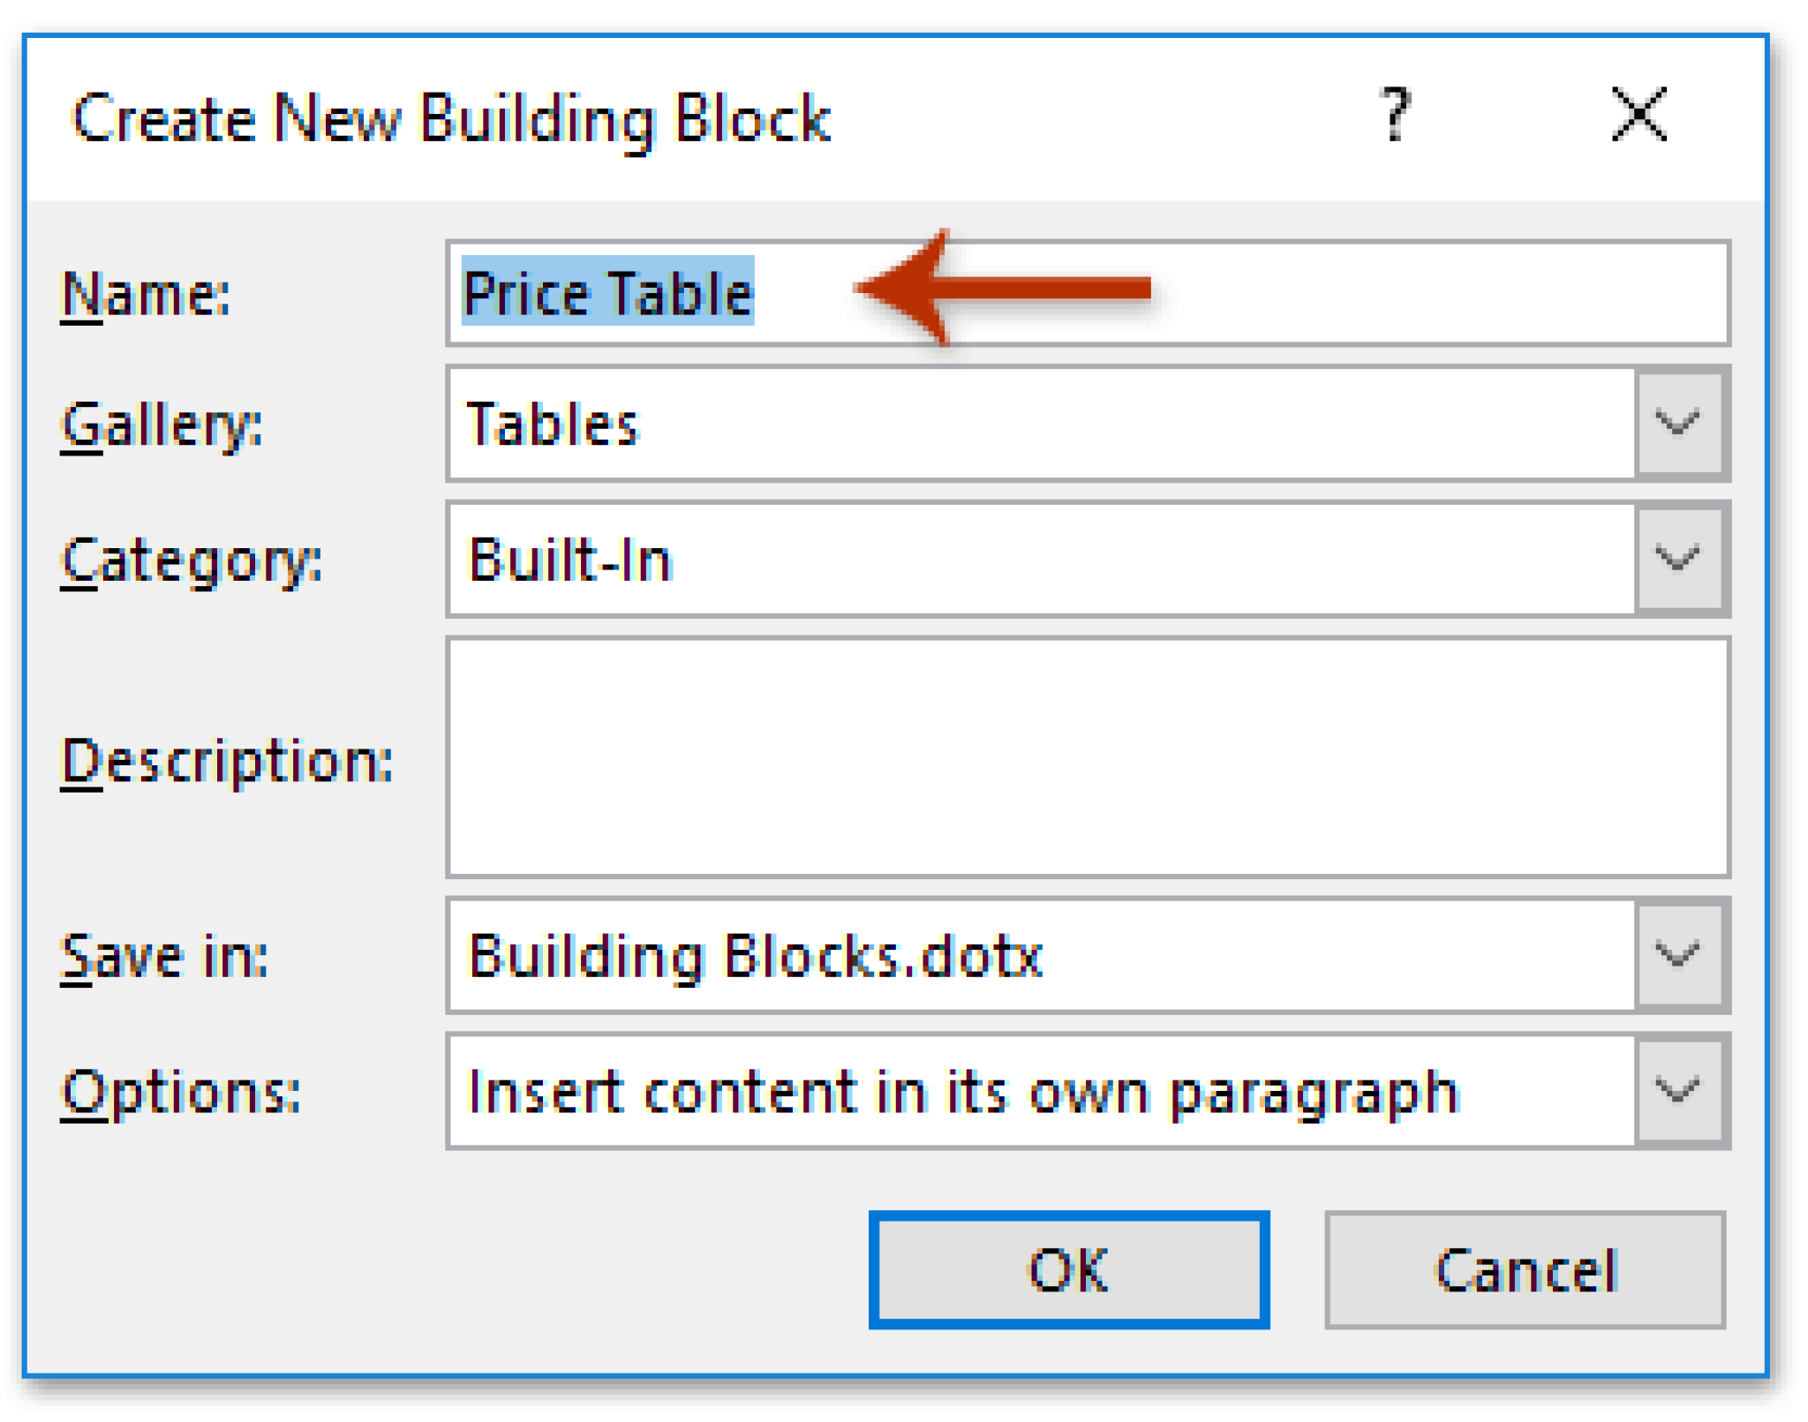
Task: Click the Options label
Action: click(x=181, y=1093)
